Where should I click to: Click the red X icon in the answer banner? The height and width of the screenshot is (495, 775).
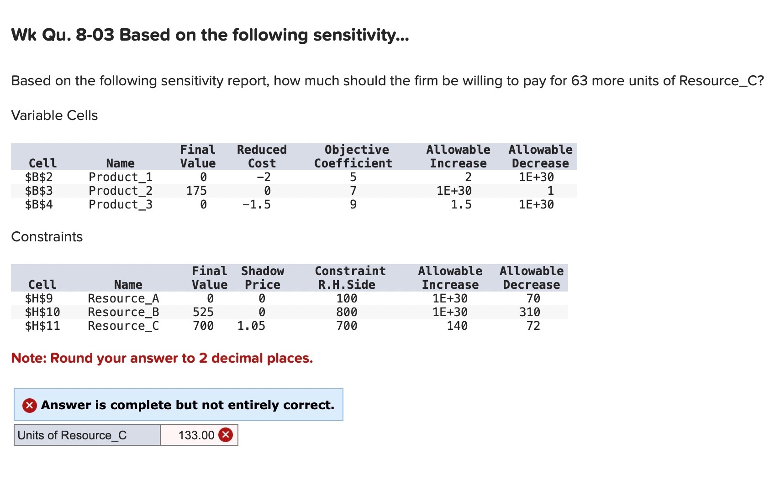click(28, 405)
